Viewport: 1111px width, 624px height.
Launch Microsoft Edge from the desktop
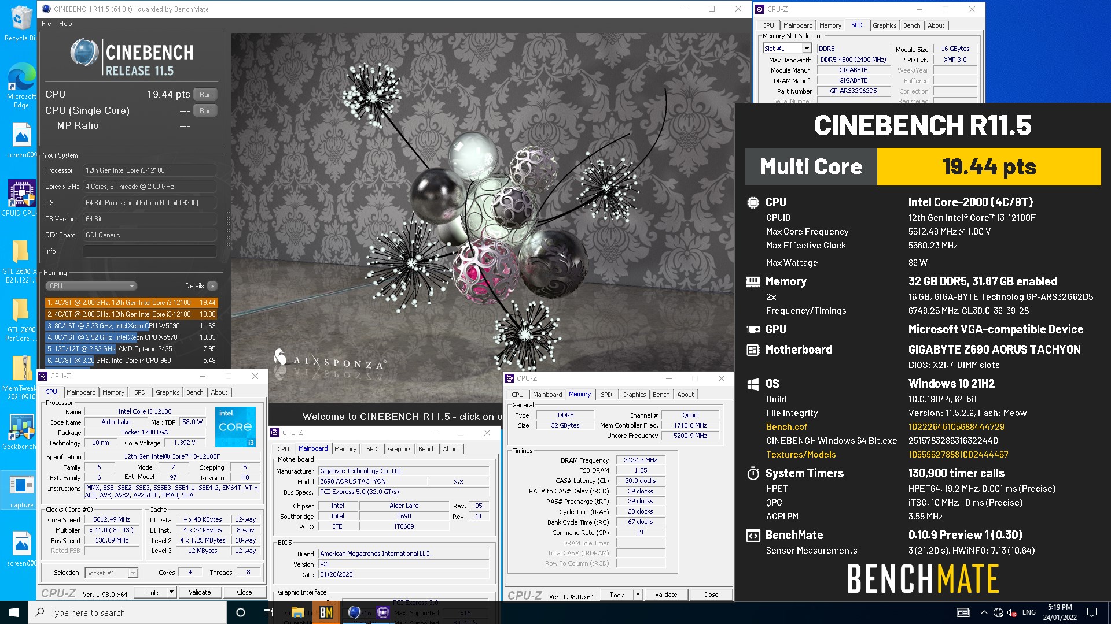(21, 85)
